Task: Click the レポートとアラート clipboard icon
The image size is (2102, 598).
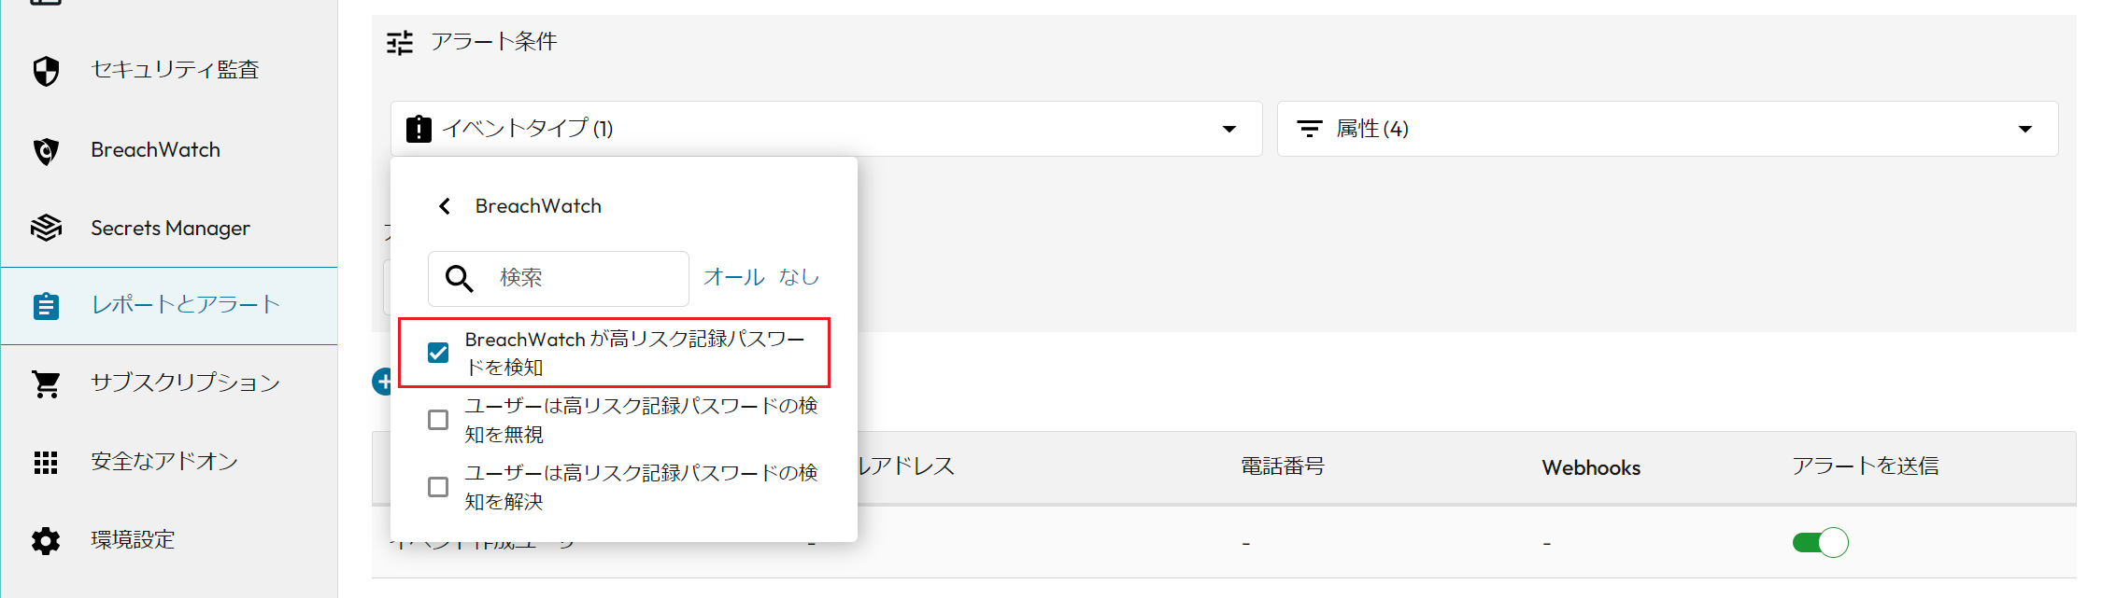Action: coord(46,306)
